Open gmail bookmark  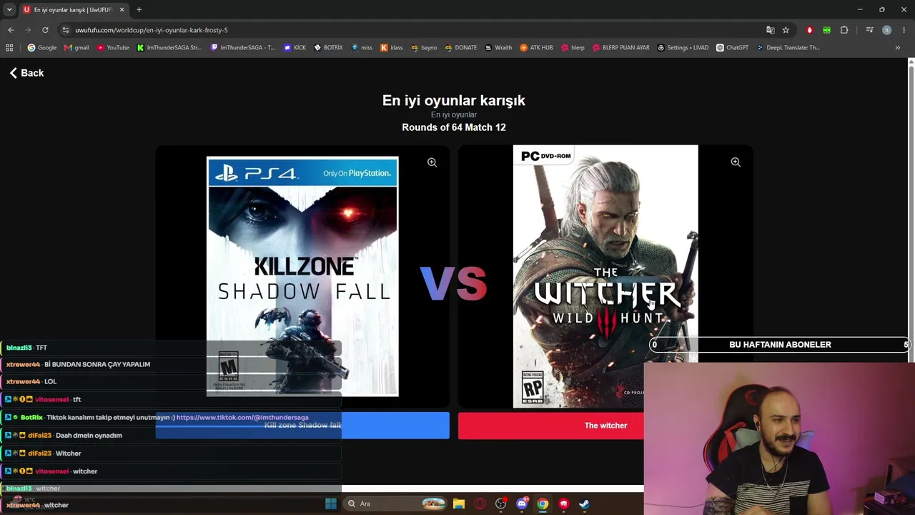[x=76, y=48]
